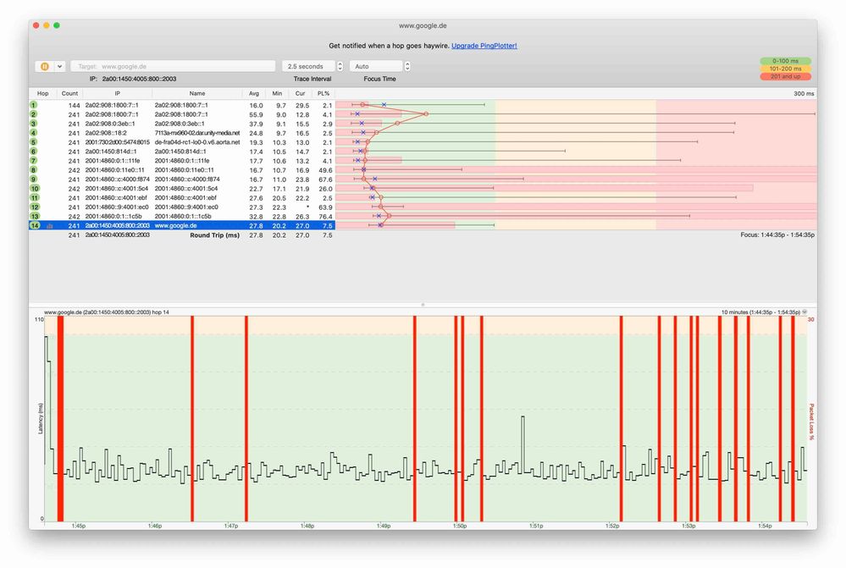The image size is (846, 568).
Task: Click the www.google.de window title
Action: point(423,25)
